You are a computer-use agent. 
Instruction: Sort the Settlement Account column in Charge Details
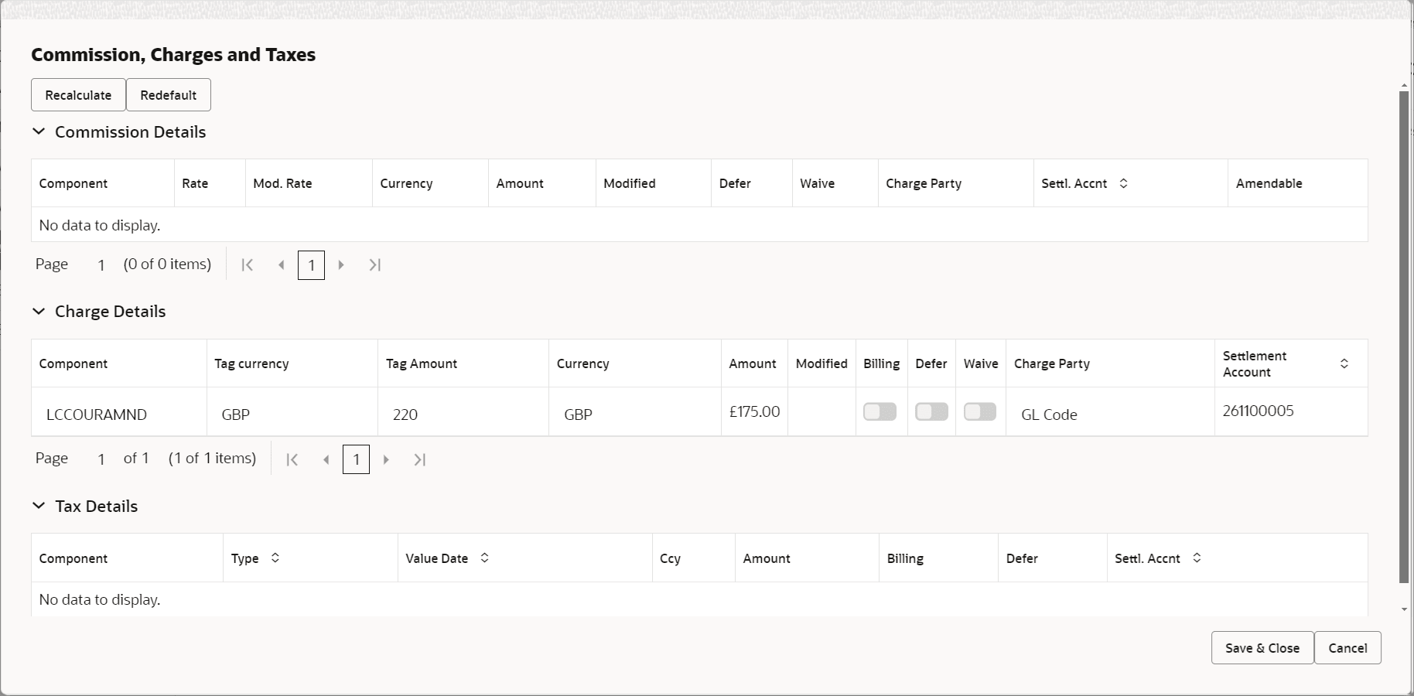pyautogui.click(x=1344, y=363)
